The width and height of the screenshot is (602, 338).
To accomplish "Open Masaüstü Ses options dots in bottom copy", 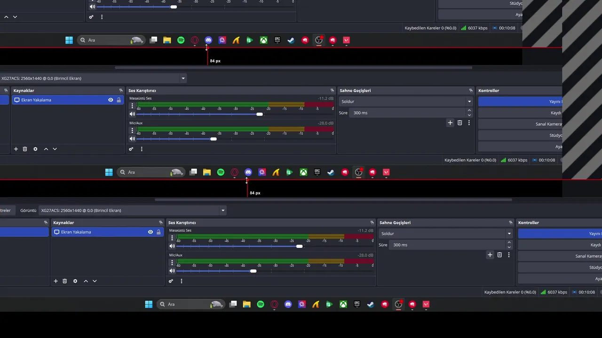I will click(x=172, y=238).
